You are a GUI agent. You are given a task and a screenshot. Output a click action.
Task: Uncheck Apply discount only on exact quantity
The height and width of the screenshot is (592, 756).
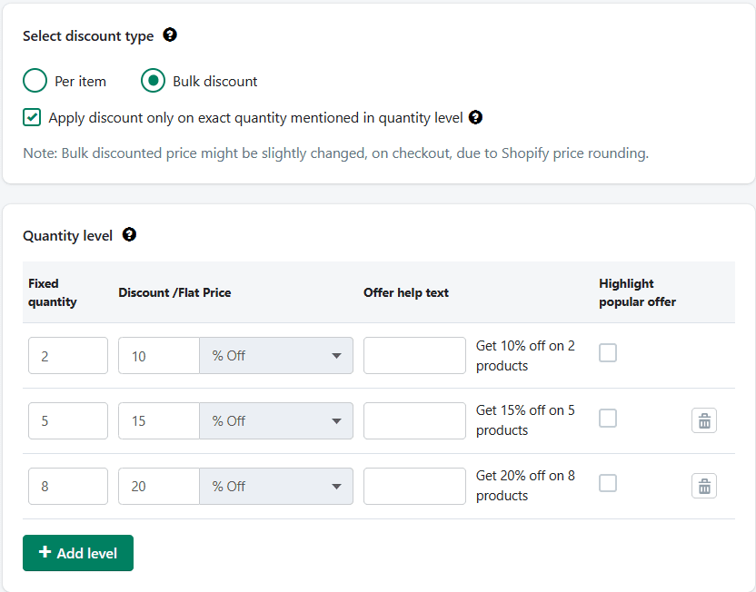pos(33,117)
